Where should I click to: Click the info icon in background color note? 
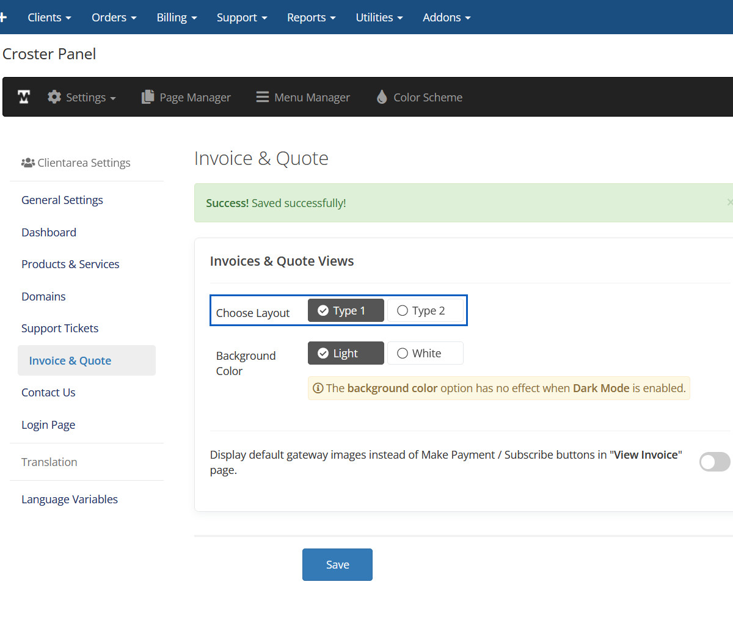[318, 388]
